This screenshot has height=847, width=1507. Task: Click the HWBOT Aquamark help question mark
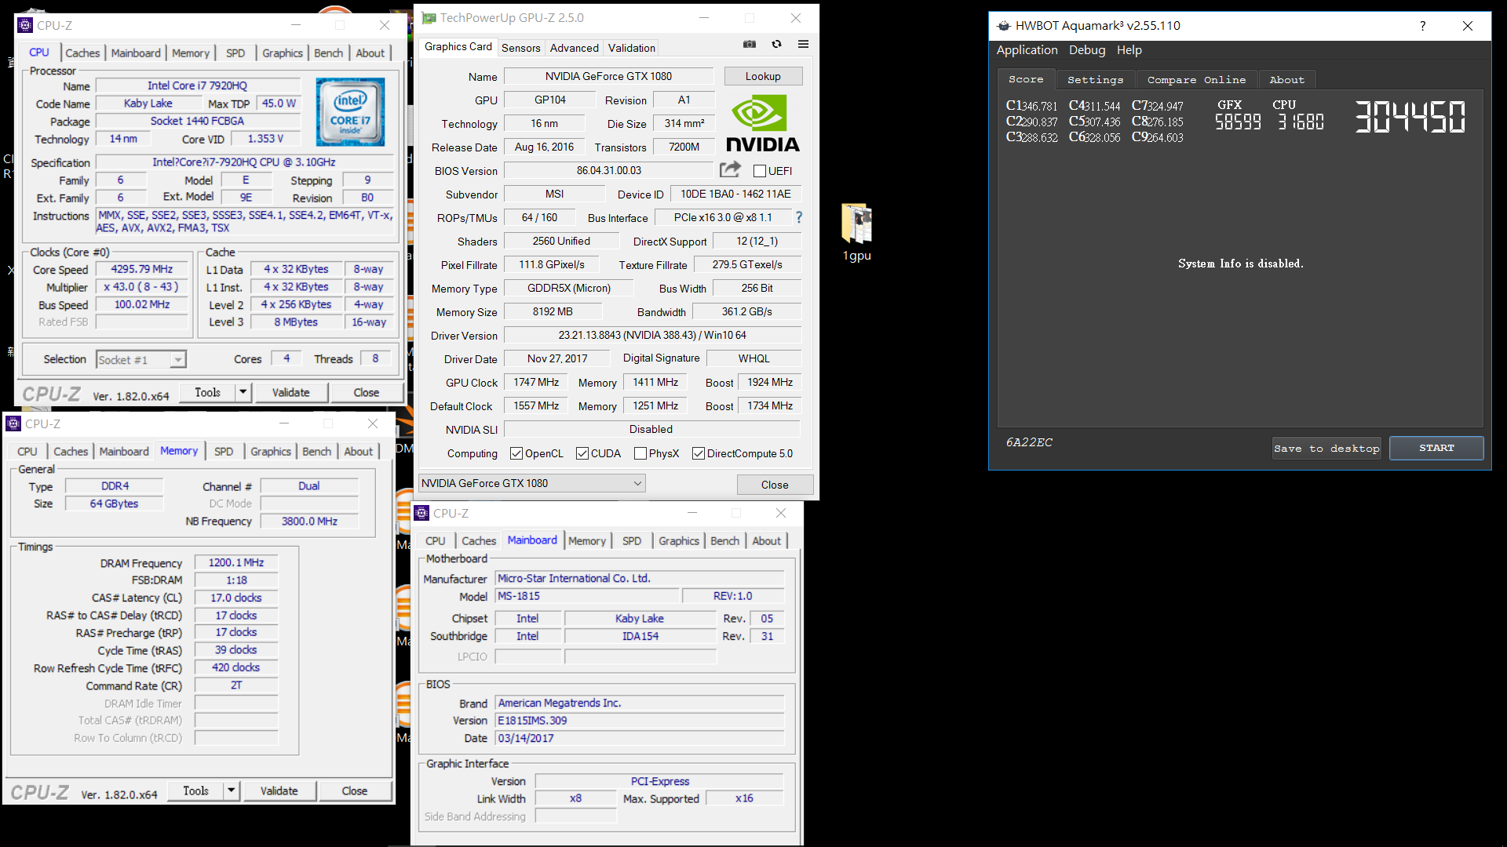point(1422,26)
